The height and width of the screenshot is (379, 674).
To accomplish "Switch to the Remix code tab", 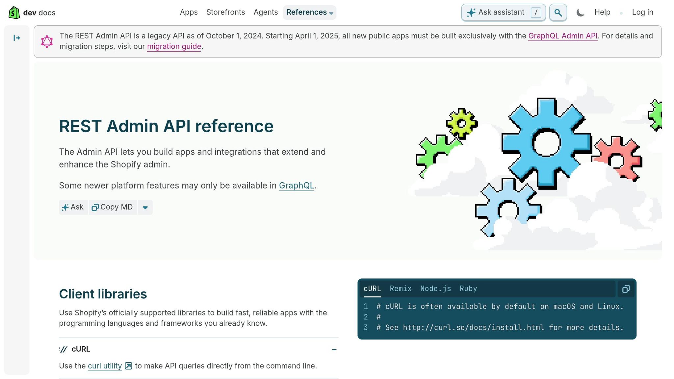I will (x=401, y=289).
